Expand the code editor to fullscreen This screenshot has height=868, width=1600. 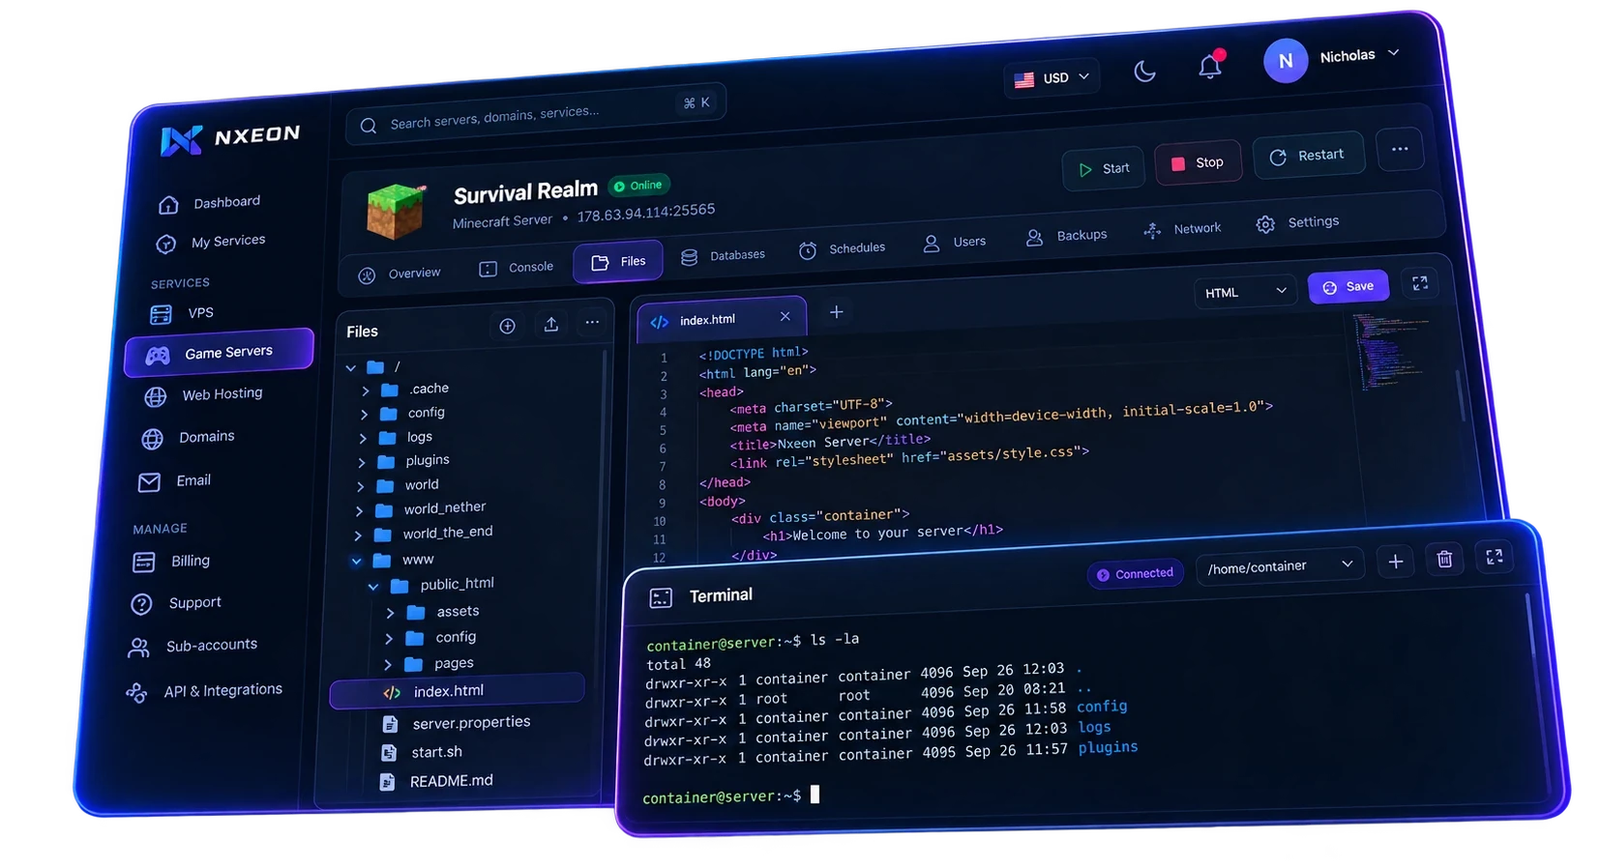click(1420, 283)
